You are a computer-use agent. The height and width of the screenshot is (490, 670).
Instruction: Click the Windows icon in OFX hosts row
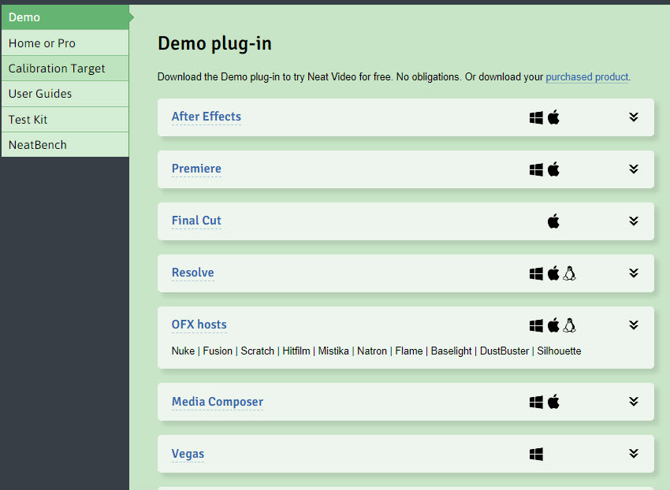[536, 325]
